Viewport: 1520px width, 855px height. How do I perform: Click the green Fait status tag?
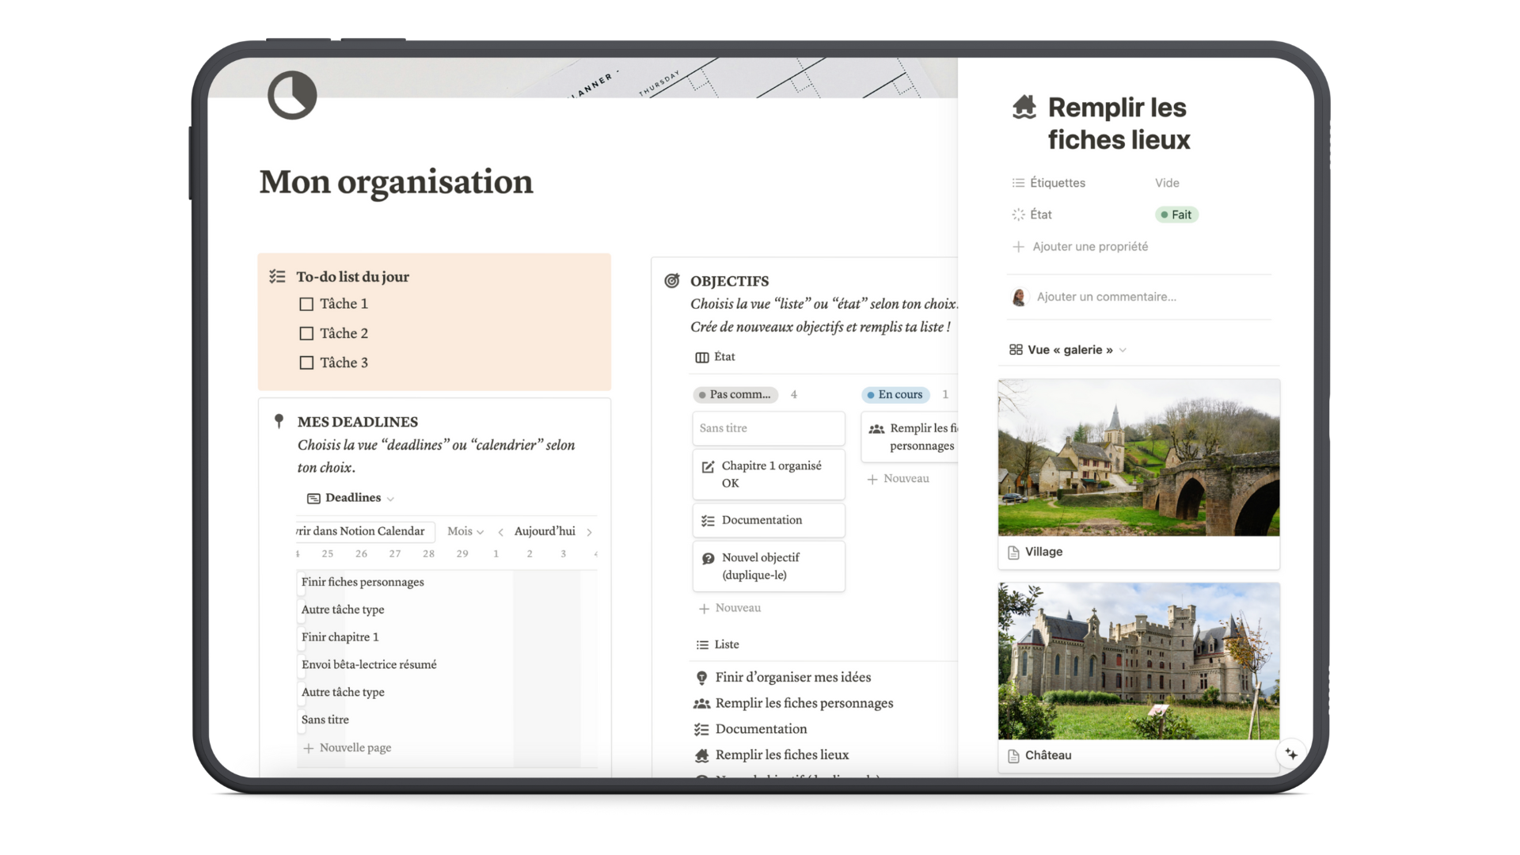click(1176, 215)
